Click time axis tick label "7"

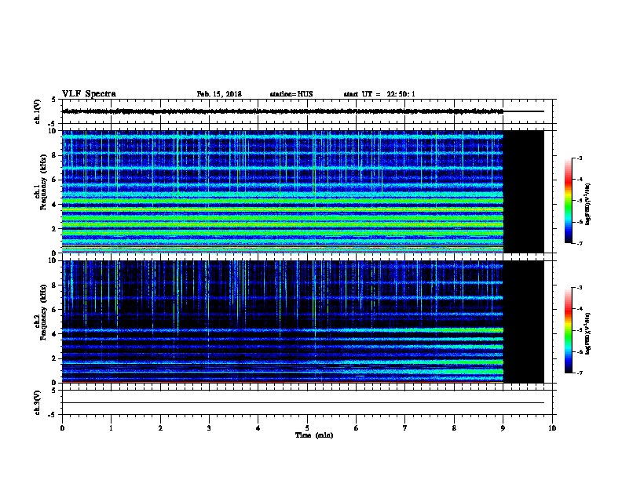pos(405,427)
